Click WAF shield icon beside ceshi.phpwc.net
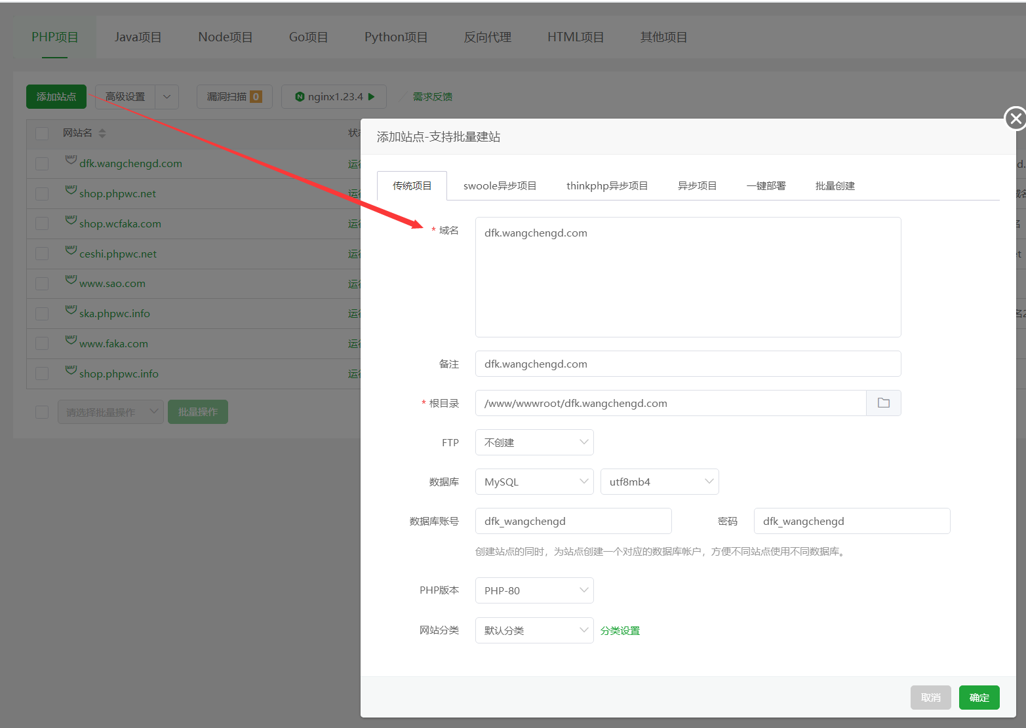The width and height of the screenshot is (1026, 728). [x=71, y=250]
